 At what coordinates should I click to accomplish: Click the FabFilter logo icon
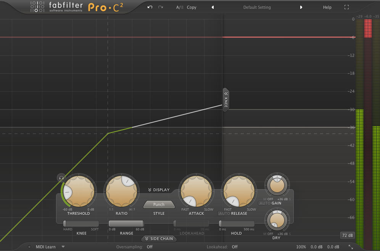coord(37,6)
